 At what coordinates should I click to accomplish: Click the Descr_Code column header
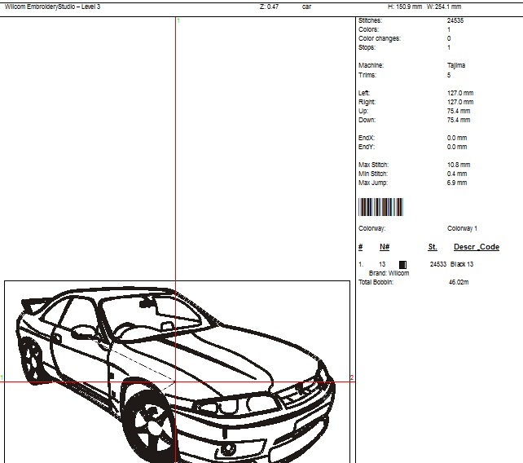point(476,247)
